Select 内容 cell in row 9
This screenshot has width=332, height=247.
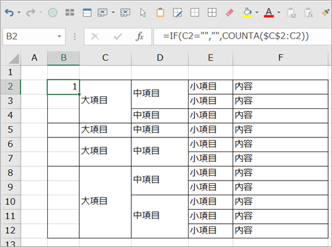click(x=280, y=188)
